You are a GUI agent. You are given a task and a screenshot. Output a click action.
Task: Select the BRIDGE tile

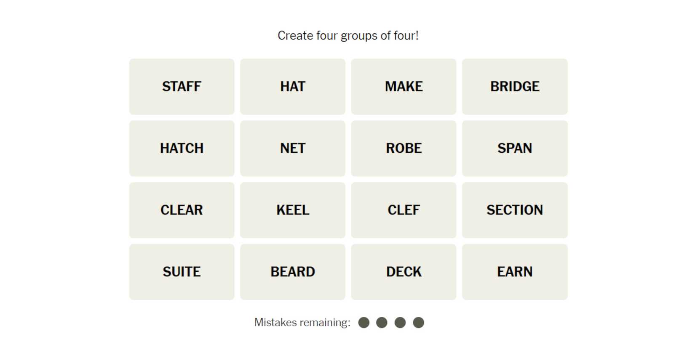click(x=515, y=87)
